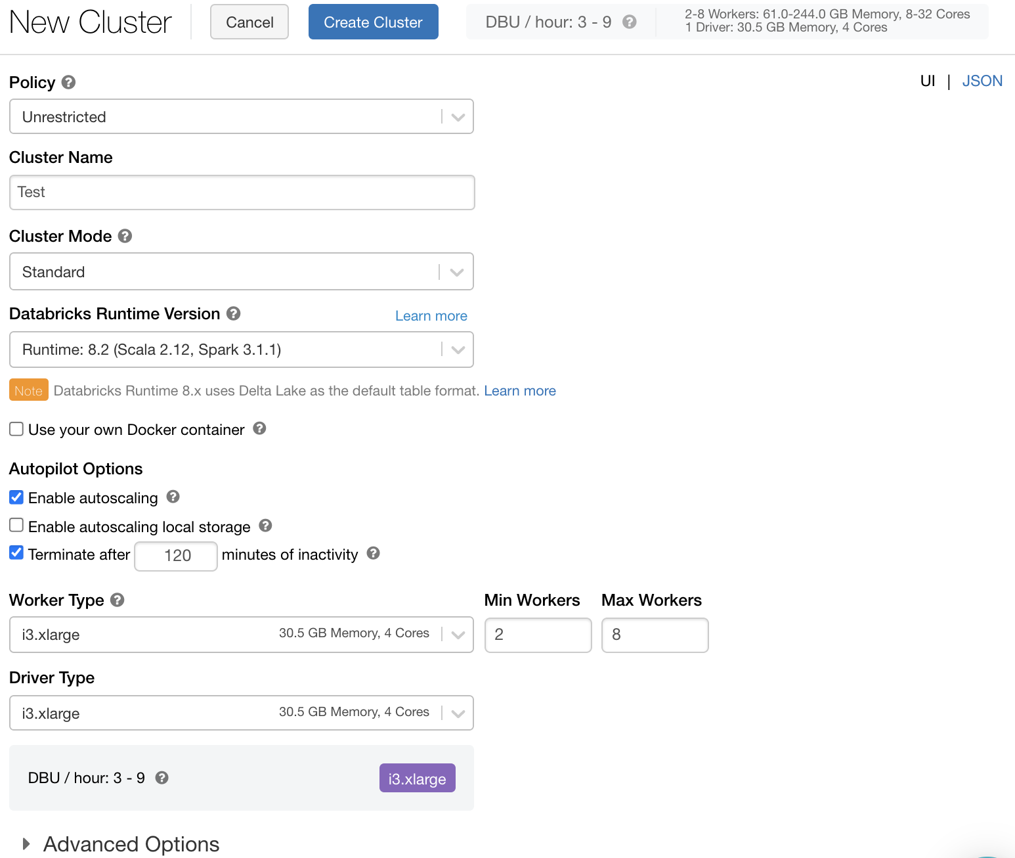The image size is (1015, 858).
Task: Click the help icon next to inactivity minutes
Action: point(373,553)
